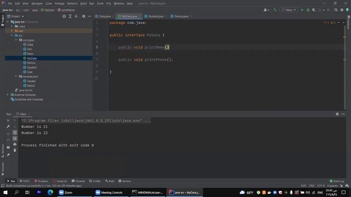Open the Refactor menu
Viewport: 351px width, 197px height.
[72, 3]
